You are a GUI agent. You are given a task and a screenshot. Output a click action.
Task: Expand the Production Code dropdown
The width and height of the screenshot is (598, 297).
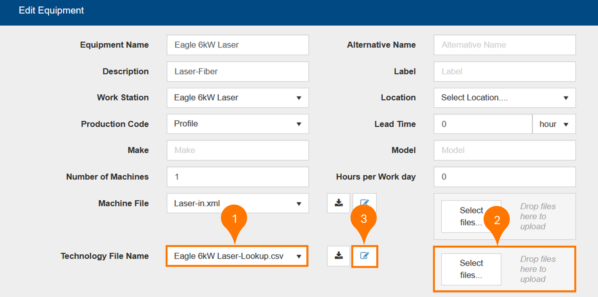(x=238, y=124)
